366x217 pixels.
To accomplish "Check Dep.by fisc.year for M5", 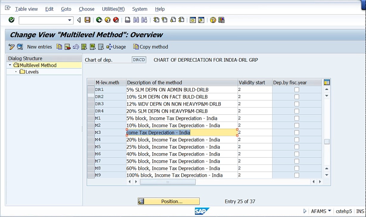I will pyautogui.click(x=297, y=147).
